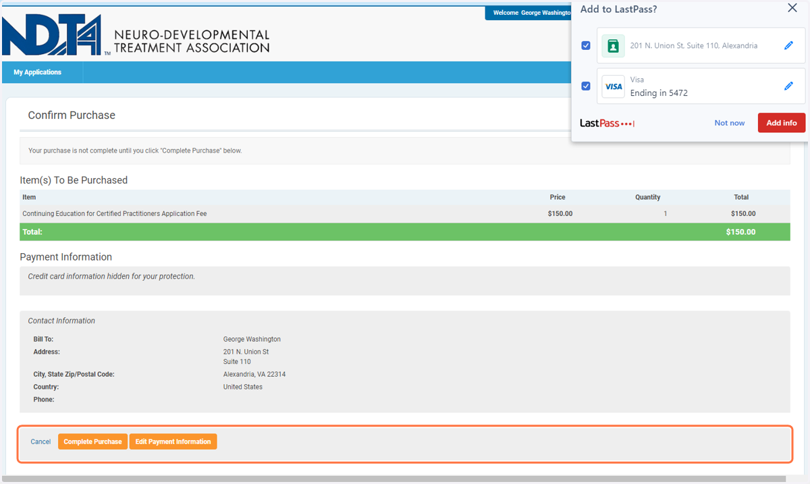The width and height of the screenshot is (810, 484).
Task: Close the Add to LastPass popup
Action: coord(792,8)
